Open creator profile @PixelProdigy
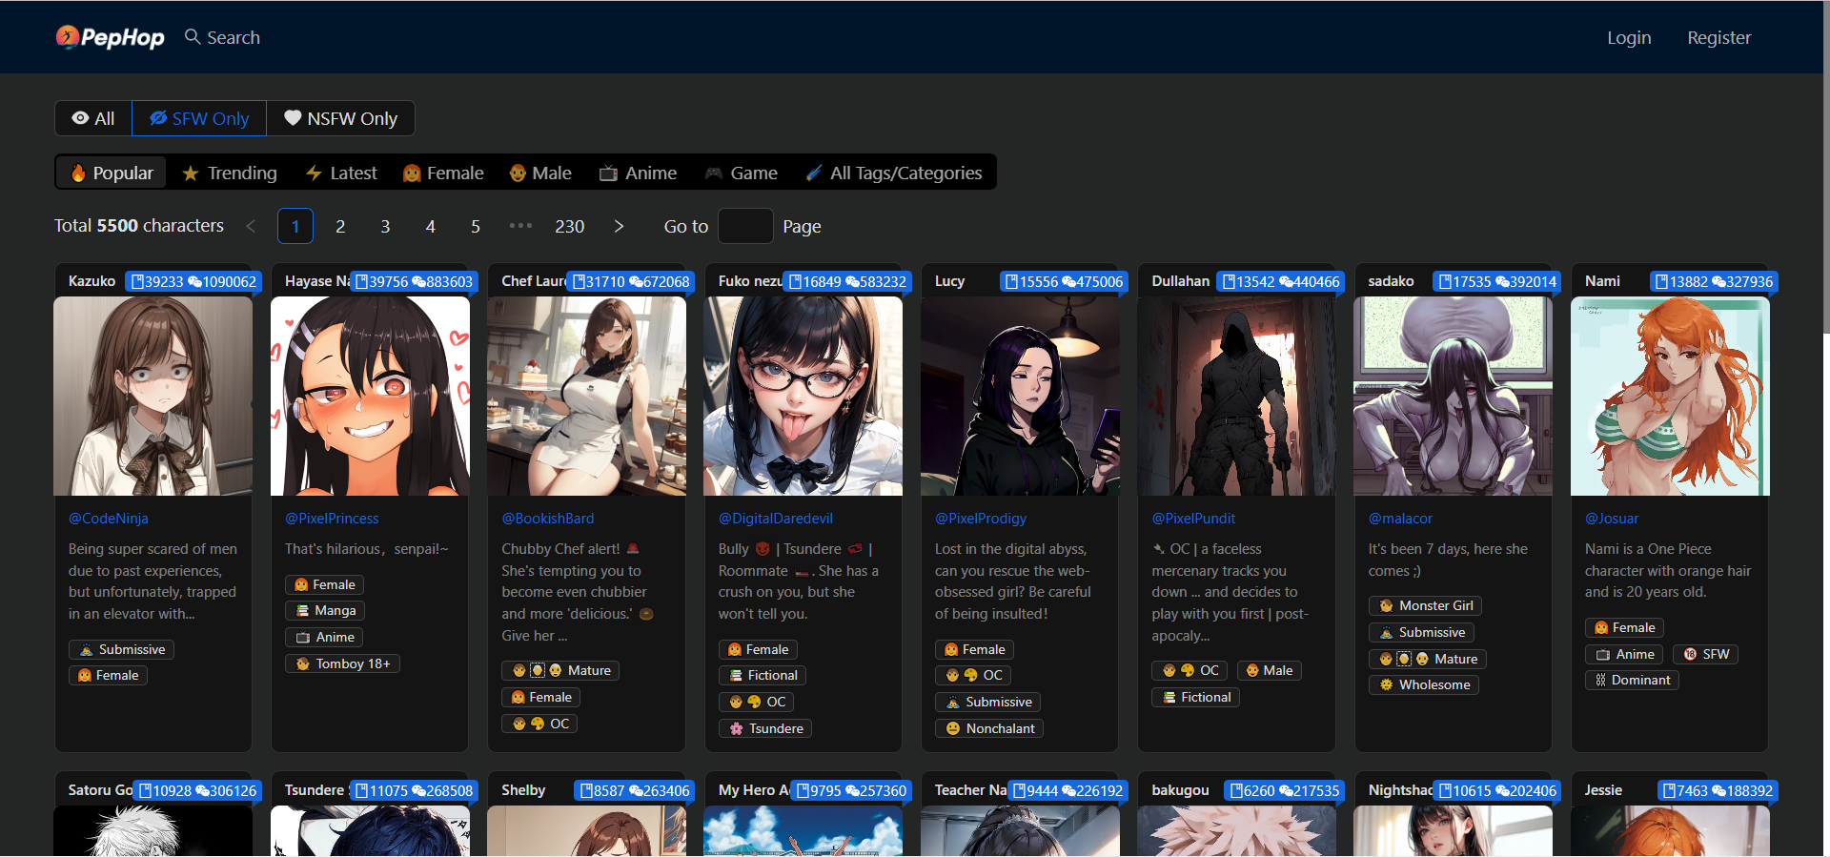The width and height of the screenshot is (1830, 857). [981, 519]
